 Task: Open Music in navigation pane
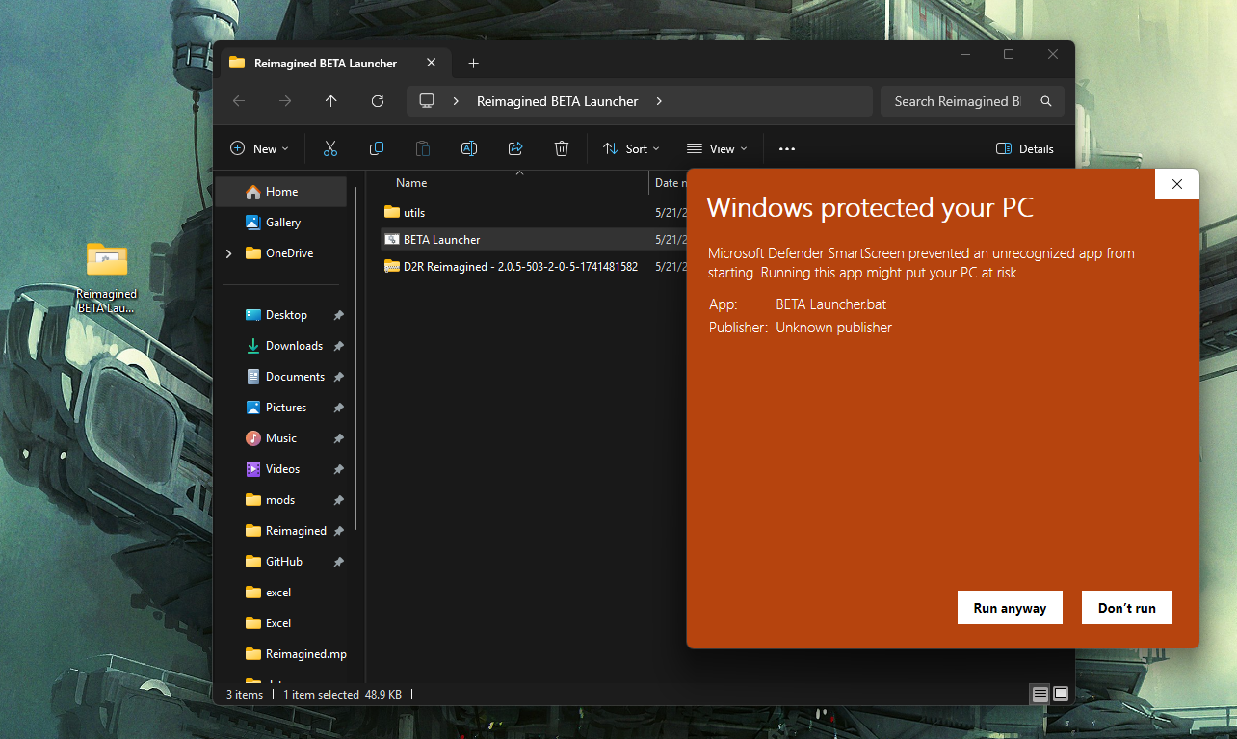coord(280,438)
